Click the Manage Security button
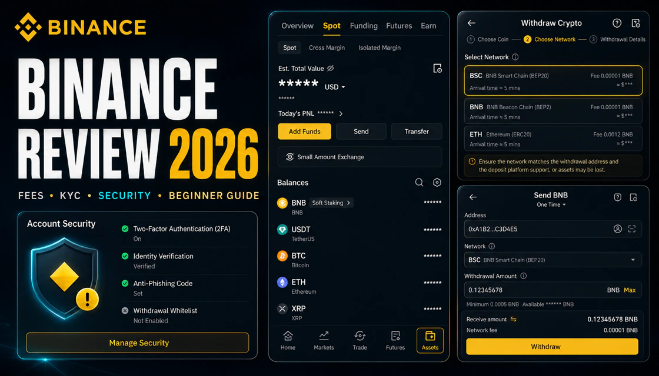This screenshot has width=659, height=376. pyautogui.click(x=138, y=343)
